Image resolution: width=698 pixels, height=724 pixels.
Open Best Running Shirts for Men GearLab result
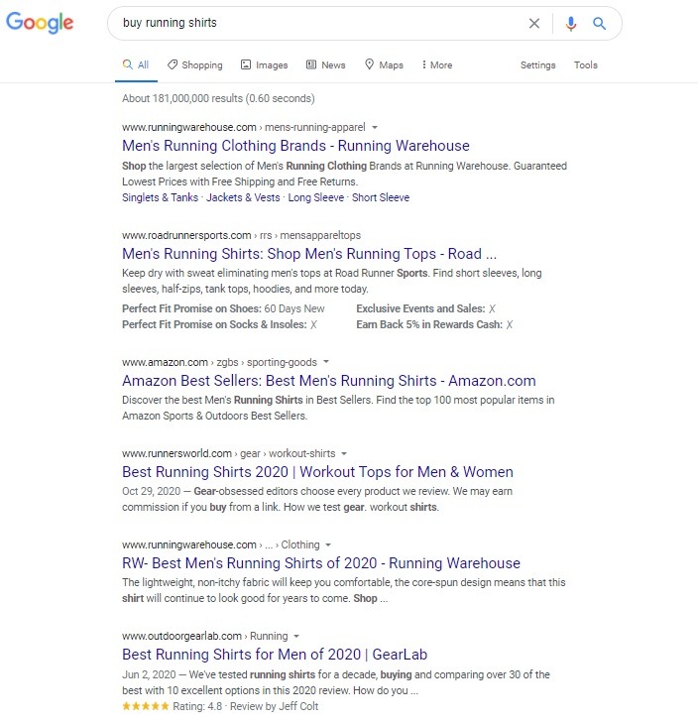pyautogui.click(x=275, y=655)
